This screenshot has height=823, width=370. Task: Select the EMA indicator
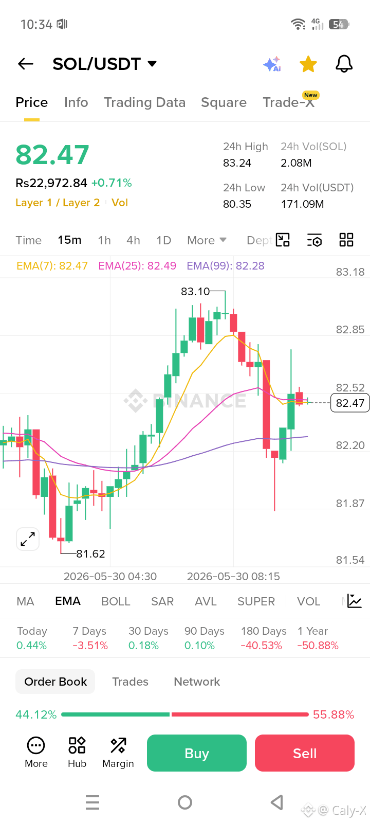[x=68, y=601]
